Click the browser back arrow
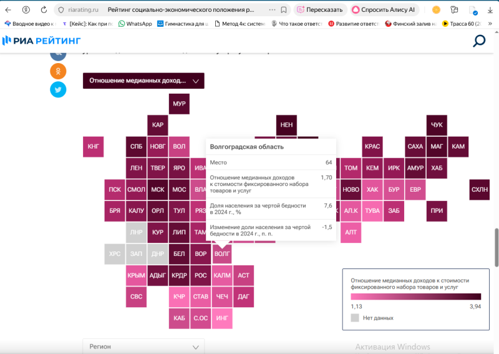Image resolution: width=499 pixels, height=354 pixels. click(8, 10)
